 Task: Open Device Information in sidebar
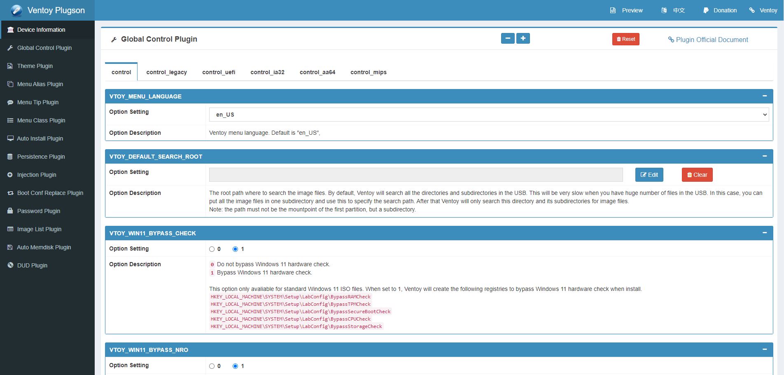tap(47, 30)
